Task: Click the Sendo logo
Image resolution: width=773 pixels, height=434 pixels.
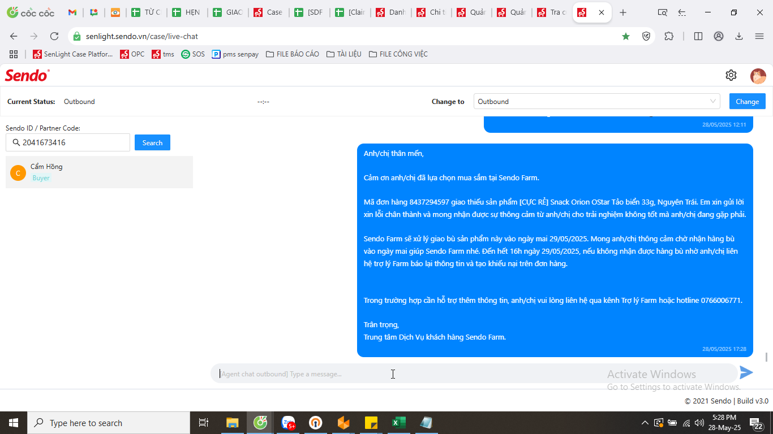Action: 27,75
